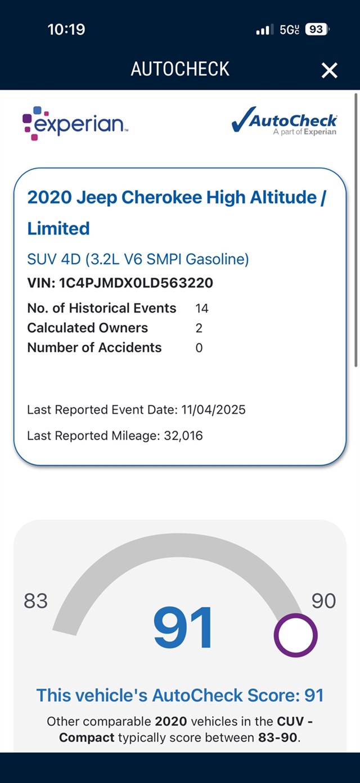Tap the AutoCheck checkmark logo

click(x=284, y=122)
